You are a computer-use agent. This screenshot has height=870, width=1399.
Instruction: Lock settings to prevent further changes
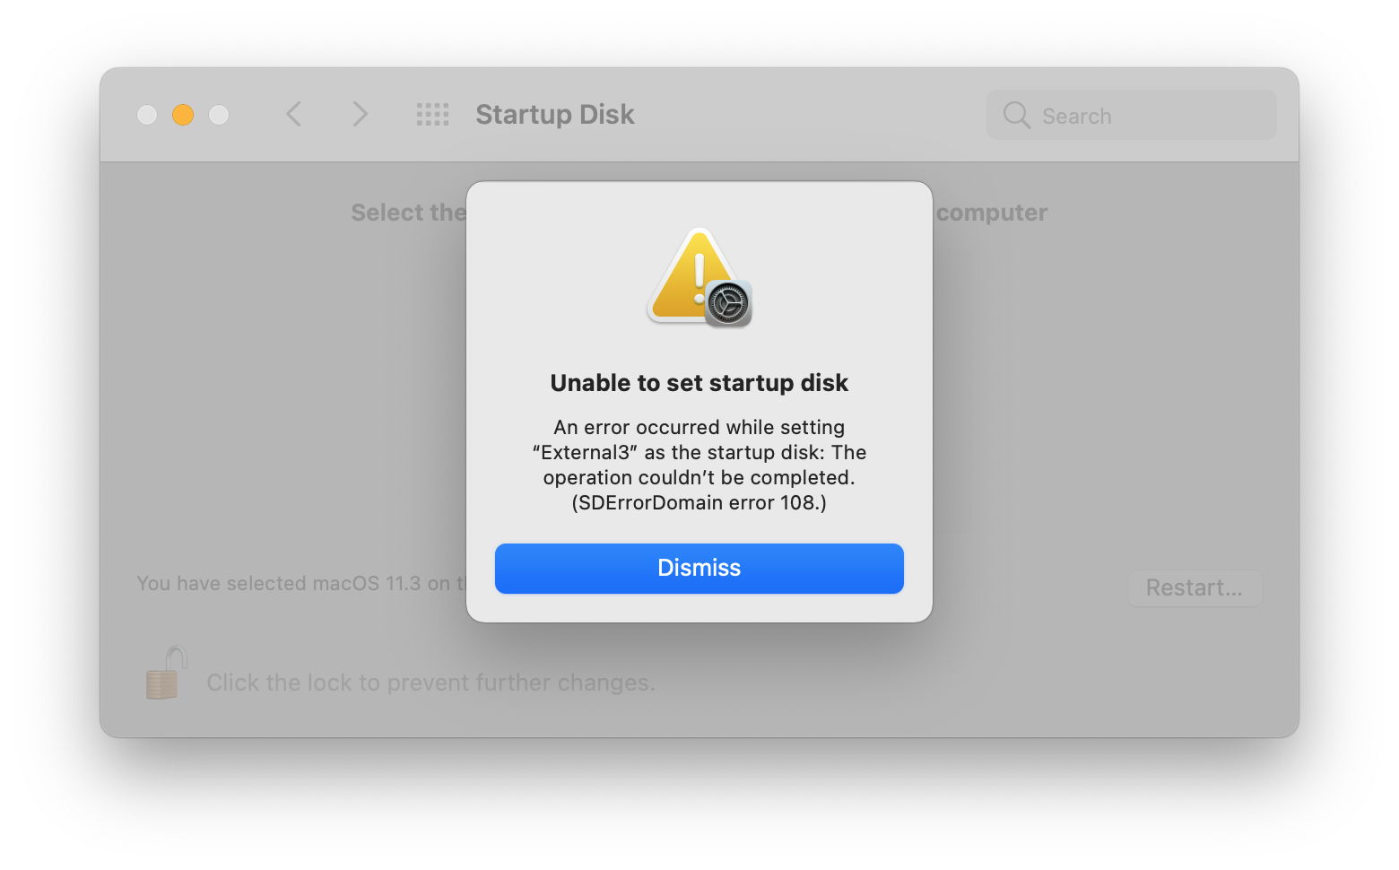pyautogui.click(x=163, y=673)
